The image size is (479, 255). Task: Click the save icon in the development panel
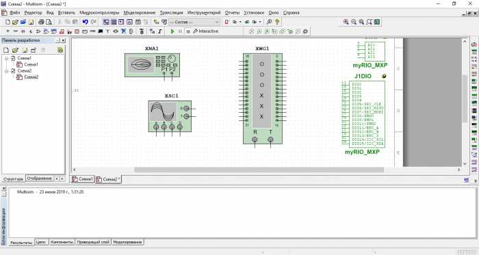point(25,50)
